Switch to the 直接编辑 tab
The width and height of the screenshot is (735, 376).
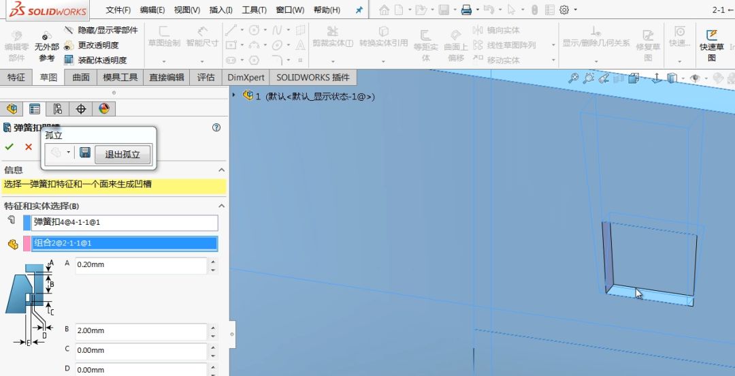(x=167, y=78)
